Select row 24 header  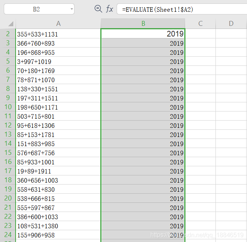pos(8,235)
